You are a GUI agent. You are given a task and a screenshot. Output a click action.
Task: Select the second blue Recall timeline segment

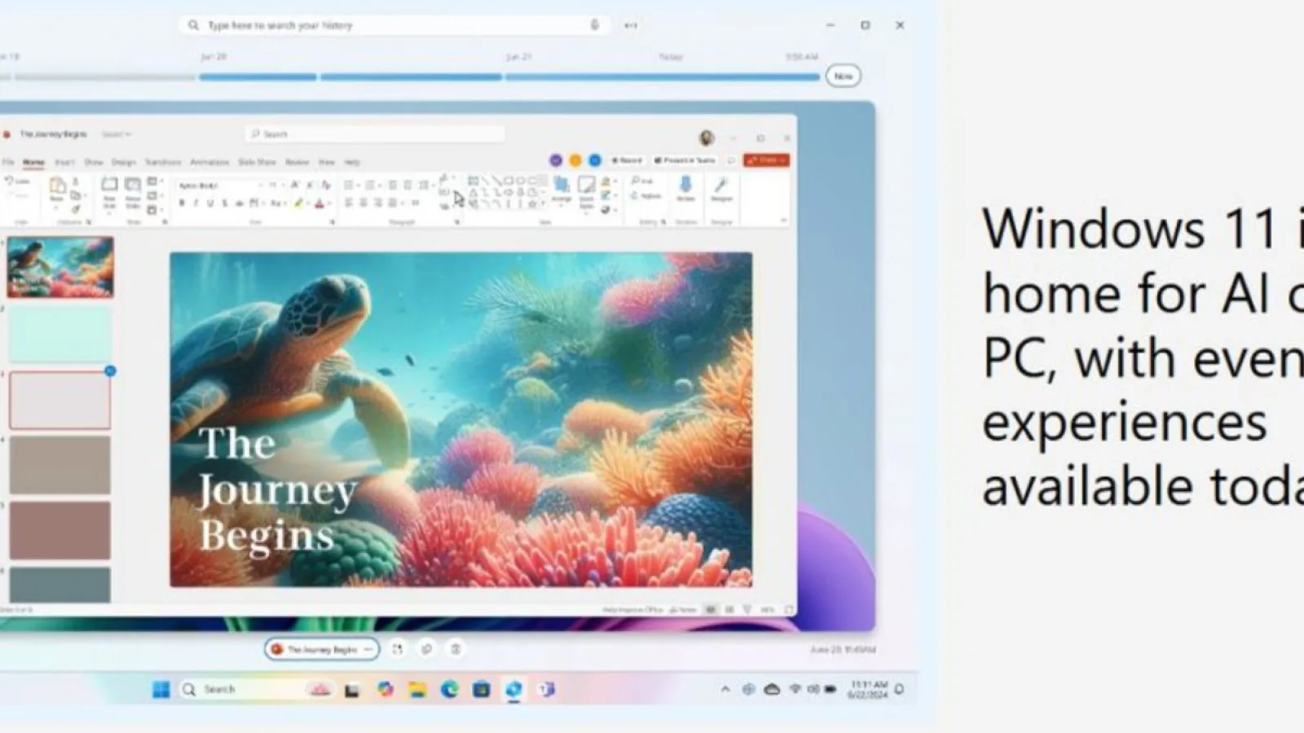(411, 77)
